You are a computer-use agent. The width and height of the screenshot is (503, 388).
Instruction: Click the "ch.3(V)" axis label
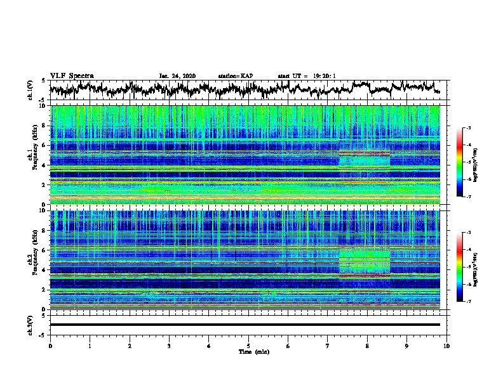pyautogui.click(x=30, y=325)
